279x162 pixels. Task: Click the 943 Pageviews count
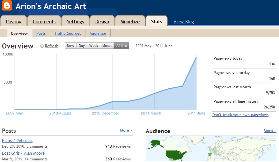118,146
